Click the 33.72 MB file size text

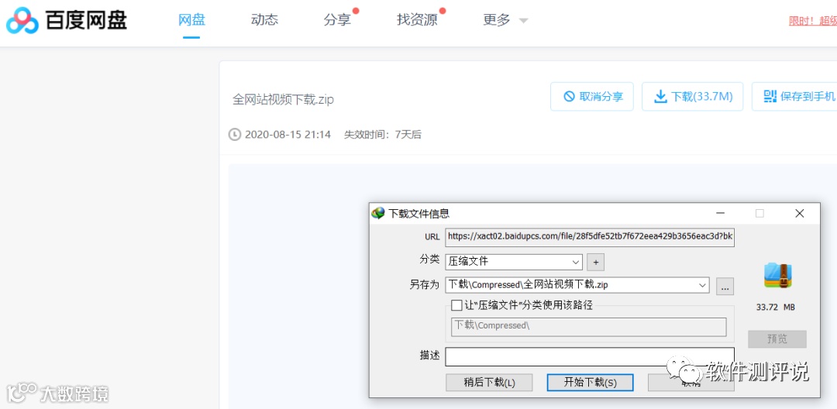click(776, 308)
